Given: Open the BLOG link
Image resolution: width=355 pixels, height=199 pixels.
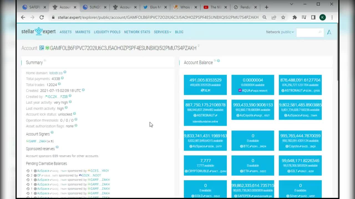Looking at the screenshot, I should (179, 32).
